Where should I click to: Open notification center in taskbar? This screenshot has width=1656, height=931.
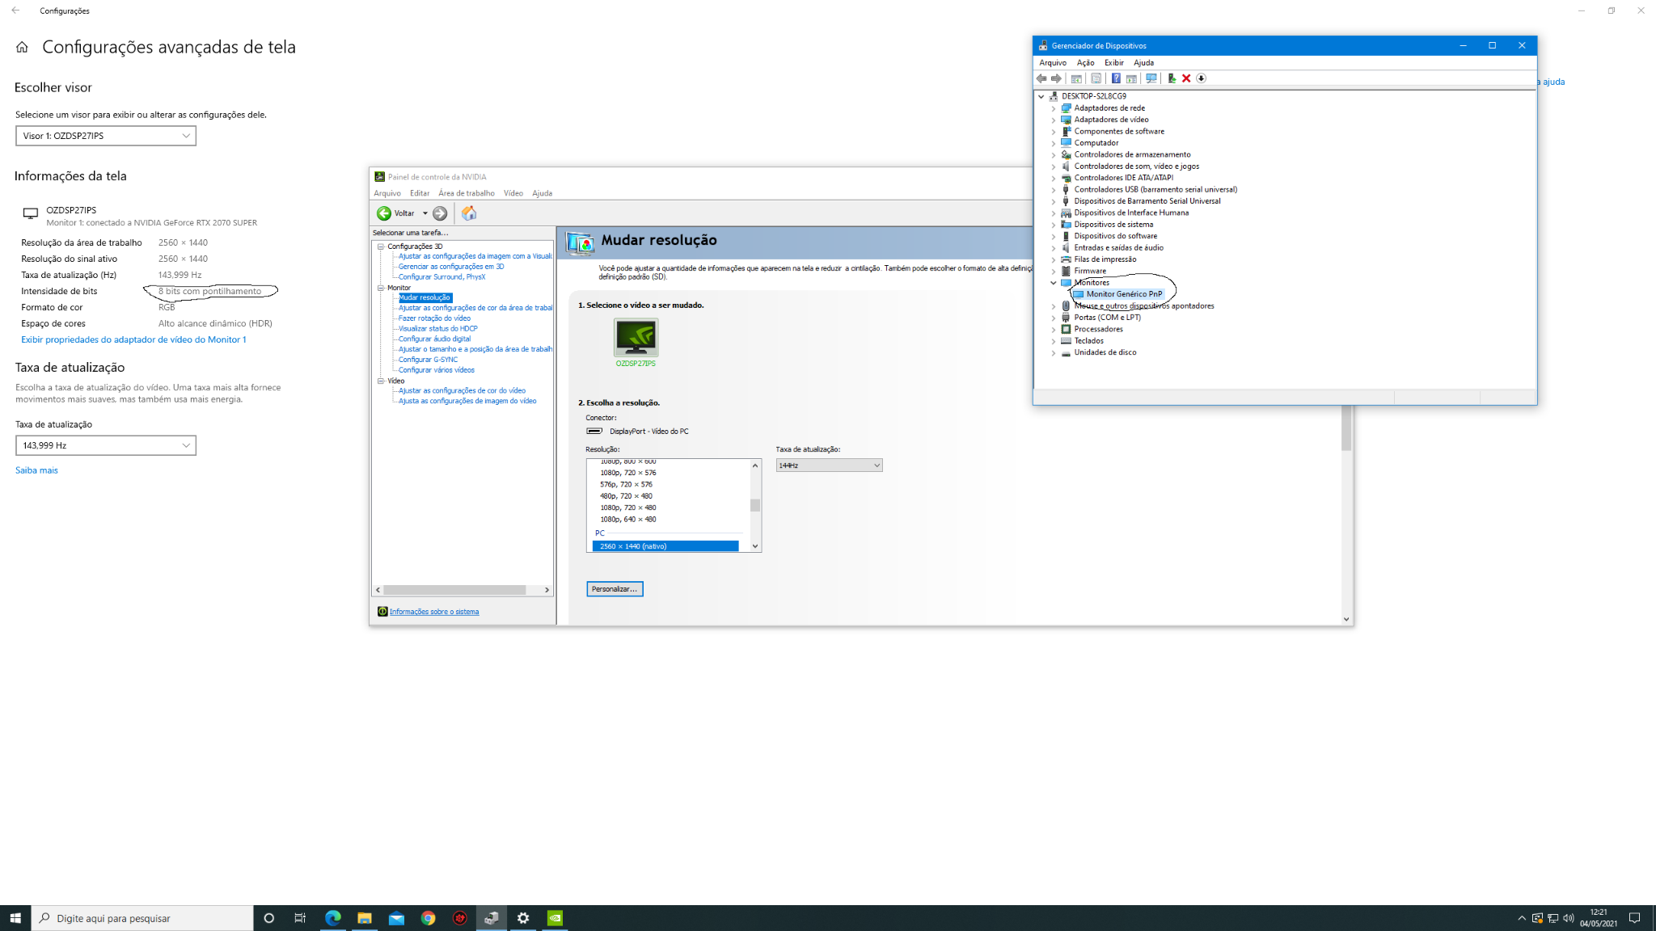point(1634,918)
